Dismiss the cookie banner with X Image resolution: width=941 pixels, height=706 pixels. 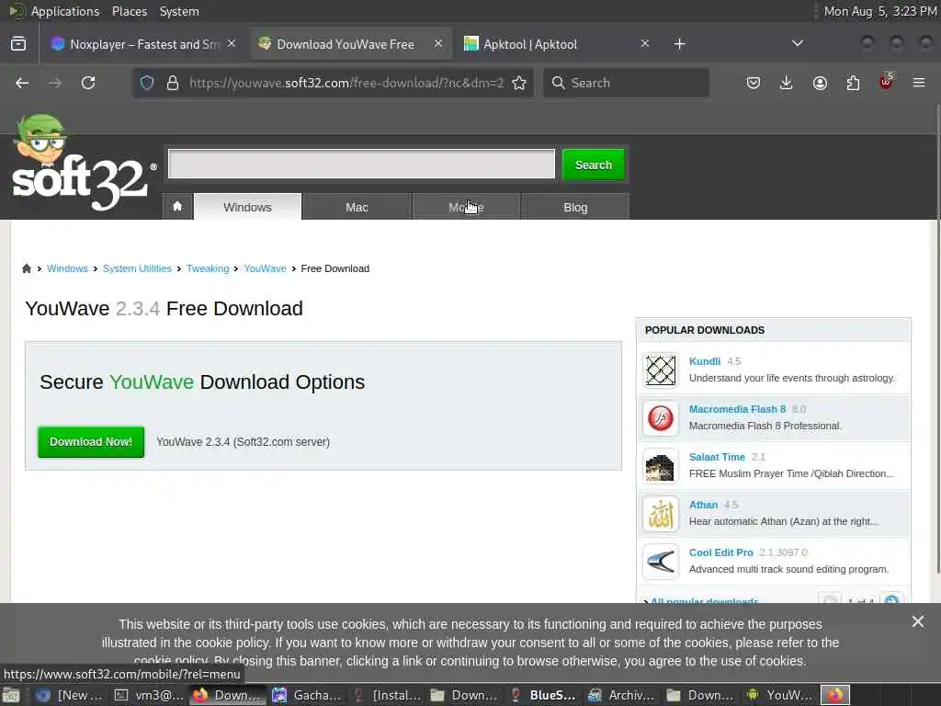click(x=918, y=621)
